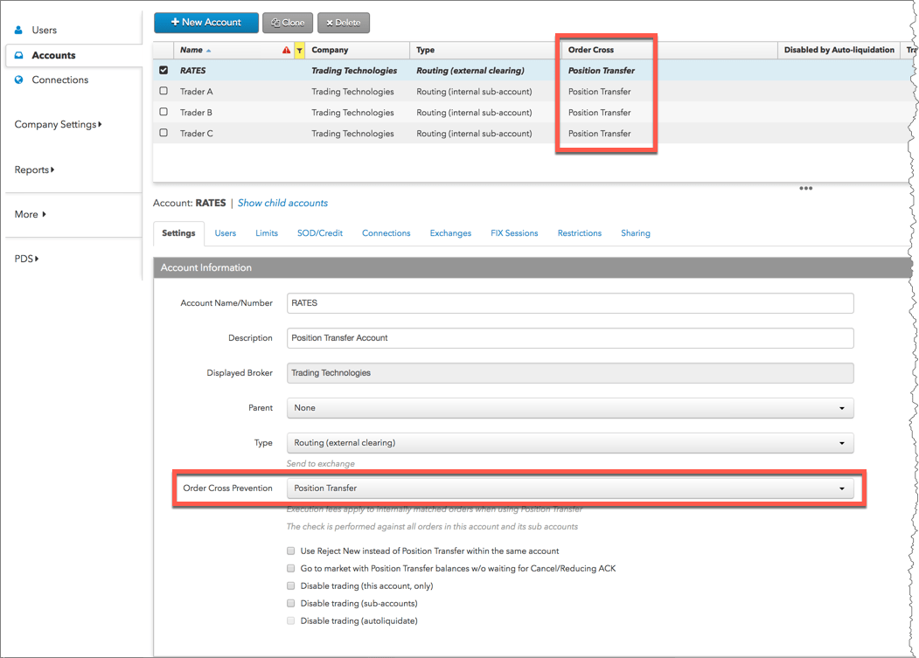This screenshot has height=658, width=919.
Task: Click the Account Information section header
Action: (533, 267)
